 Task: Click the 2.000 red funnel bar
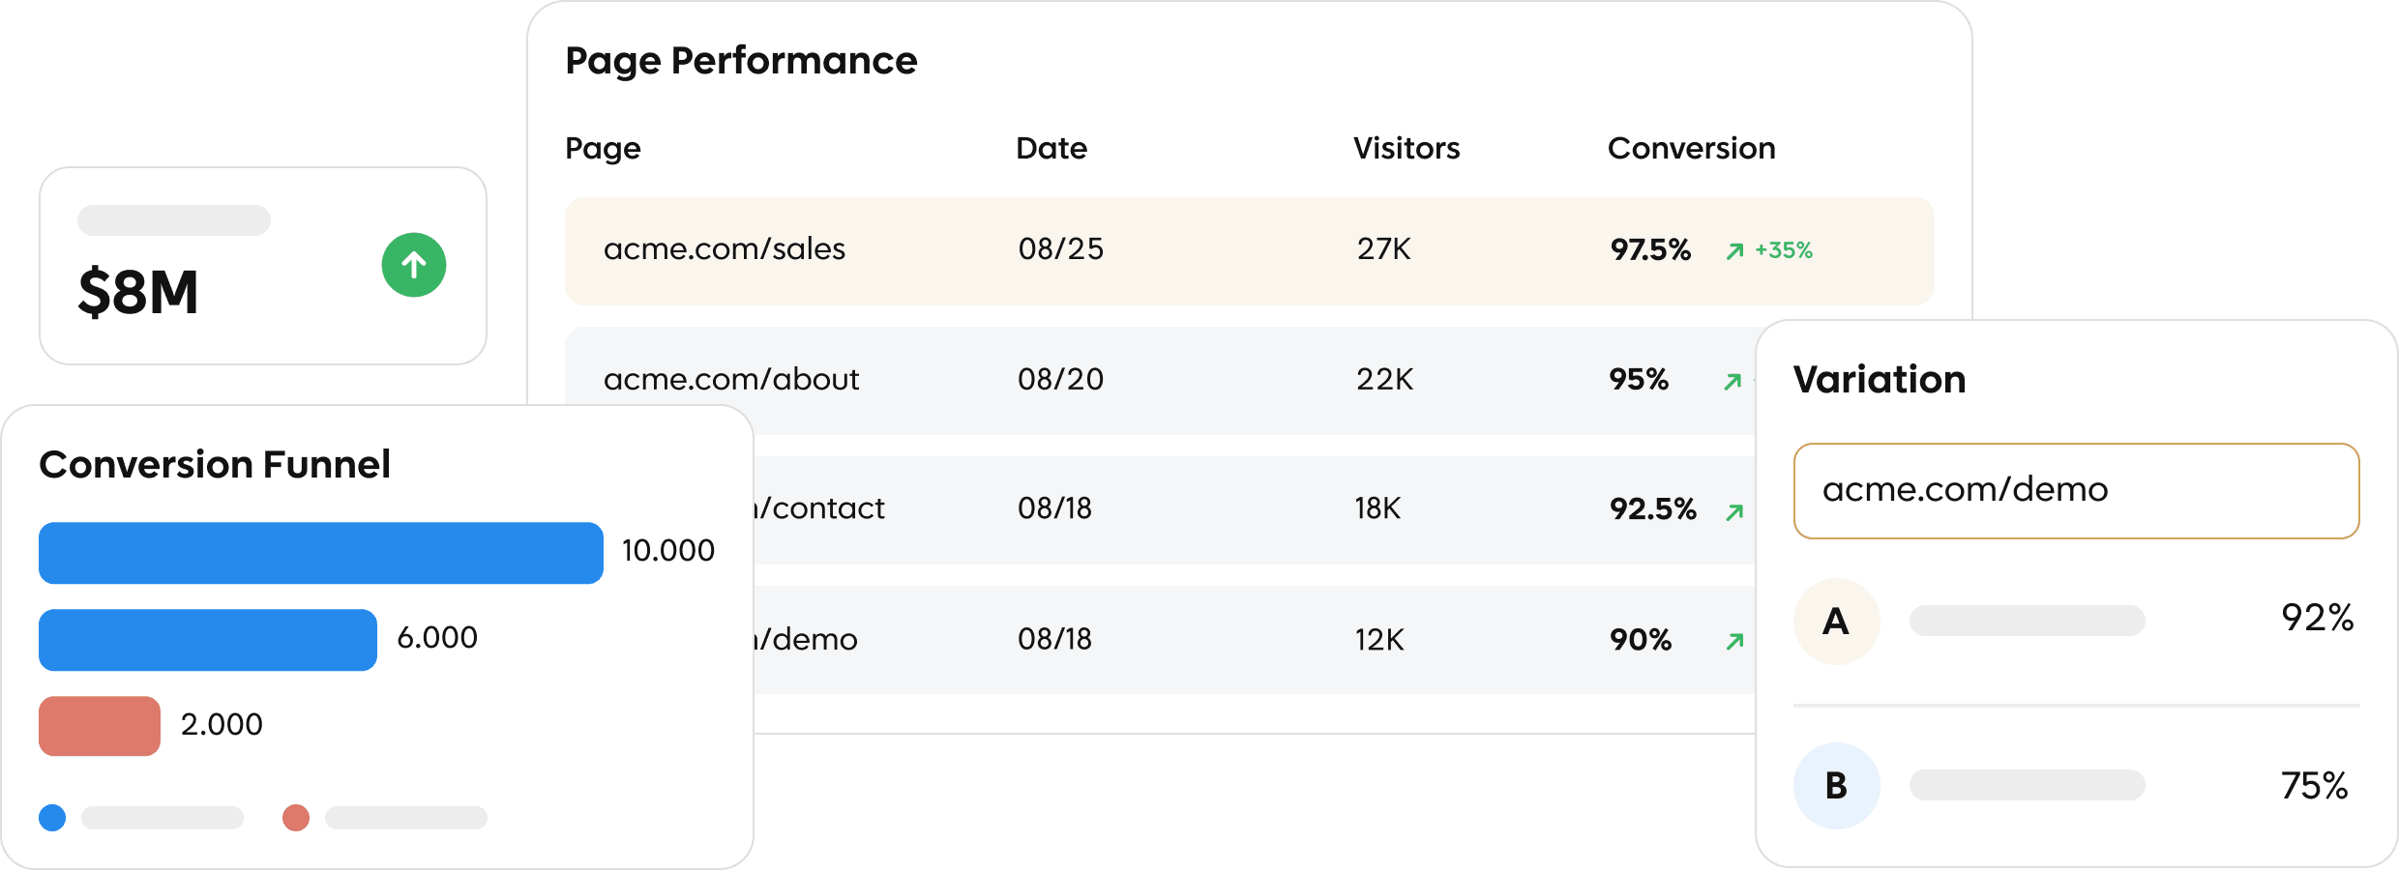click(x=100, y=726)
